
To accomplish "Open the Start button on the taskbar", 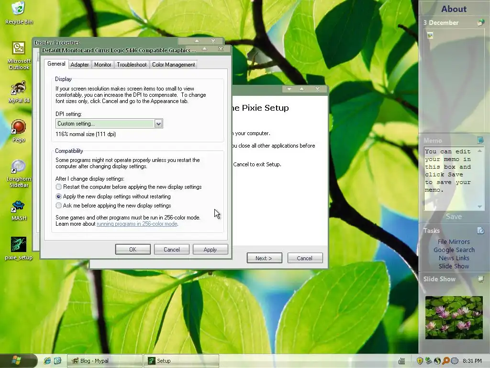I will (x=16, y=360).
